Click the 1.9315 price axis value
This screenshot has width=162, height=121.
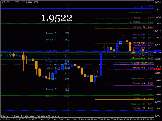(158, 116)
